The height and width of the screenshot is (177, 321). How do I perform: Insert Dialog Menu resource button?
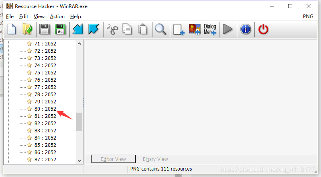pyautogui.click(x=210, y=29)
